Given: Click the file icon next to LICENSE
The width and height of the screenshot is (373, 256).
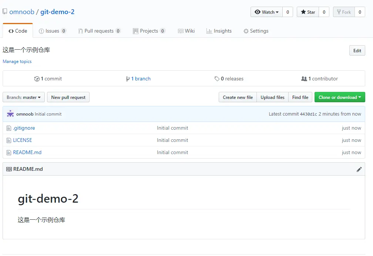Looking at the screenshot, I should click(x=9, y=140).
